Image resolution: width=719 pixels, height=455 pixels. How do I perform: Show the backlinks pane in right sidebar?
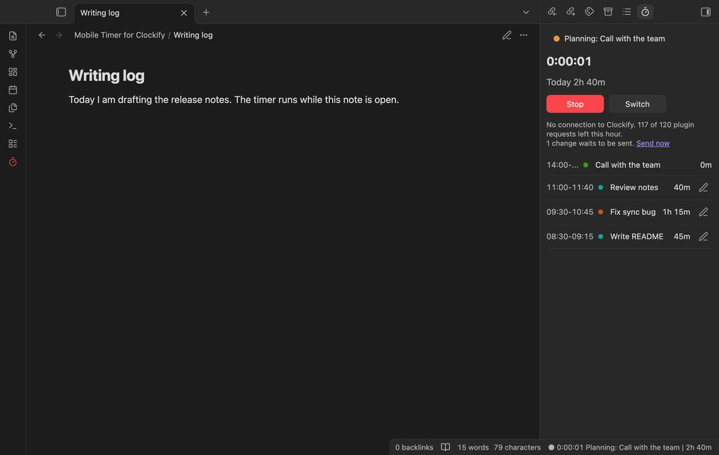(552, 12)
